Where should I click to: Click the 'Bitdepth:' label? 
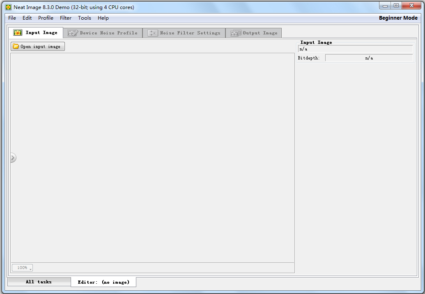pos(309,58)
